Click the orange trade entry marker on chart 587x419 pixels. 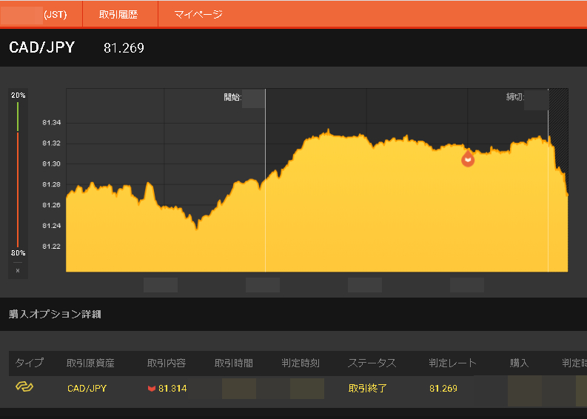coord(468,158)
